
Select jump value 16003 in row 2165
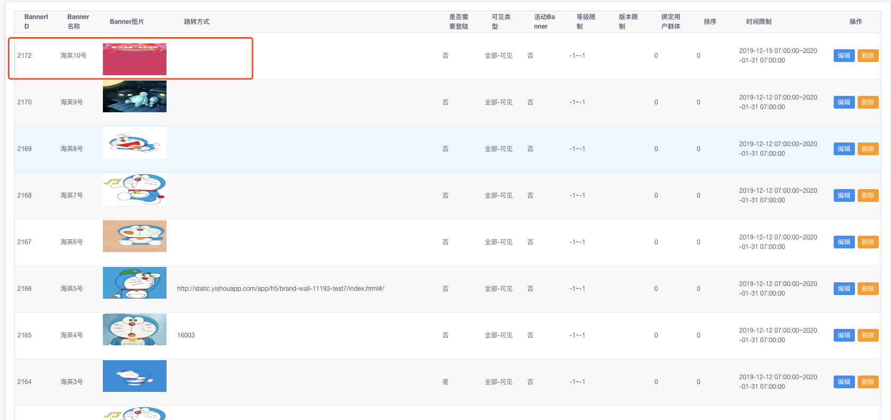186,335
